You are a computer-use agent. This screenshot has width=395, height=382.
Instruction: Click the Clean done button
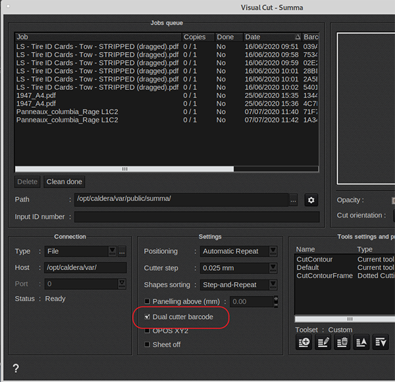pyautogui.click(x=65, y=182)
